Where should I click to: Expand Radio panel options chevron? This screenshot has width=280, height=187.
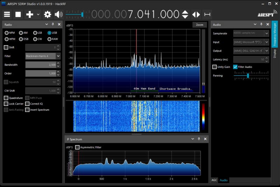(x=47, y=24)
